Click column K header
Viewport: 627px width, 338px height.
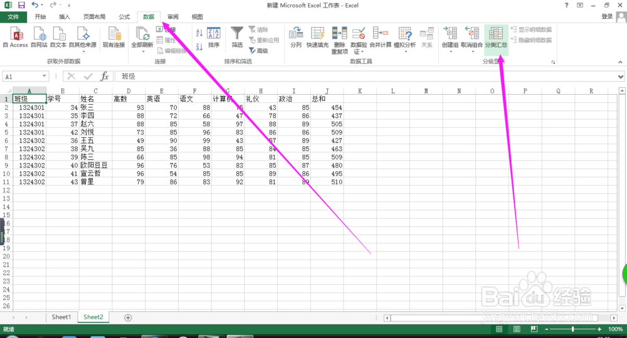(360, 91)
